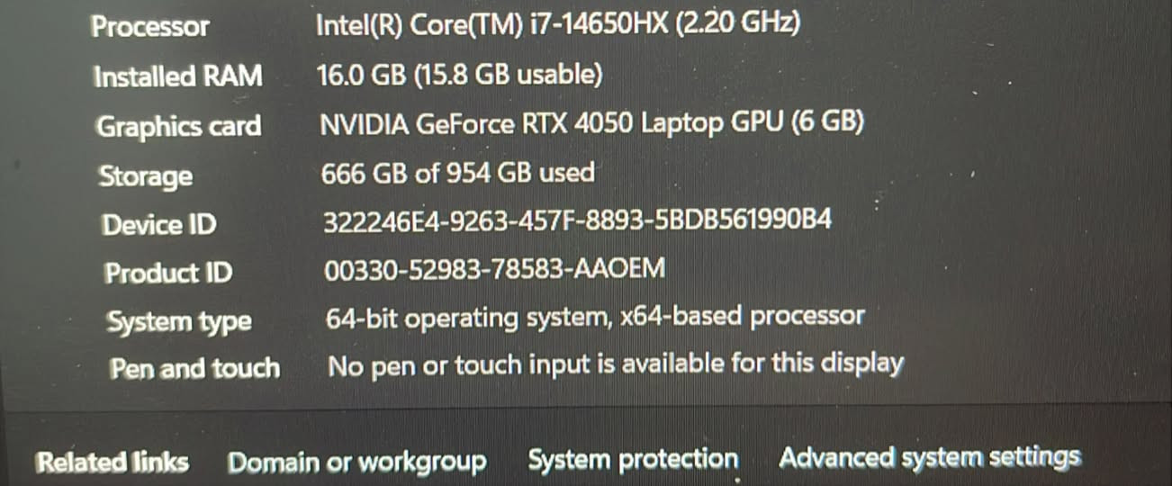Click the Installed RAM label

coord(178,76)
